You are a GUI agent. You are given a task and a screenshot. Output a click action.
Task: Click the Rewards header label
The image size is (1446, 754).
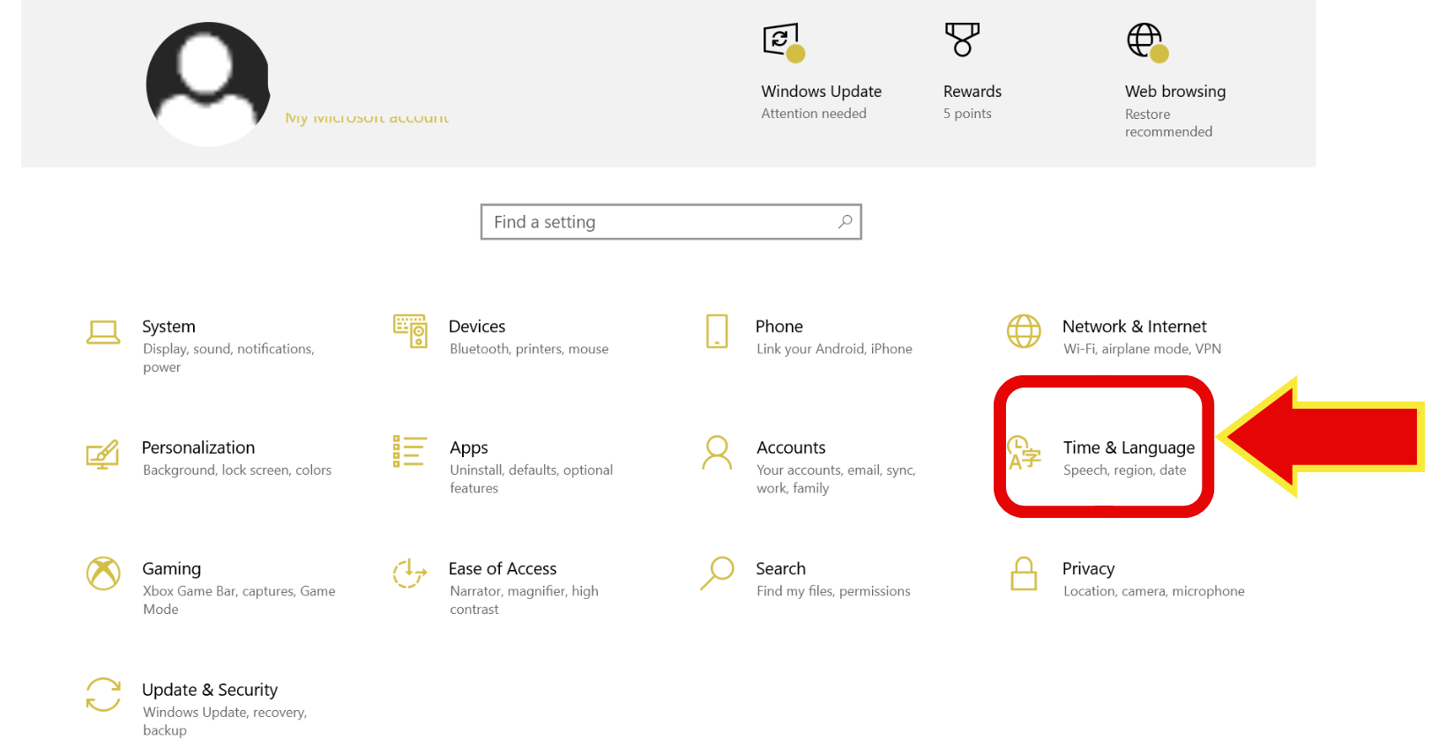(973, 92)
